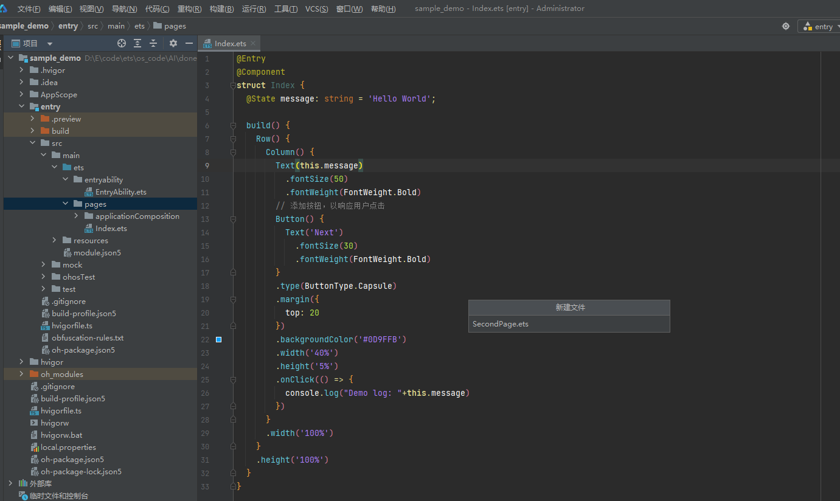Expand the resources folder
This screenshot has height=501, width=840.
[54, 241]
